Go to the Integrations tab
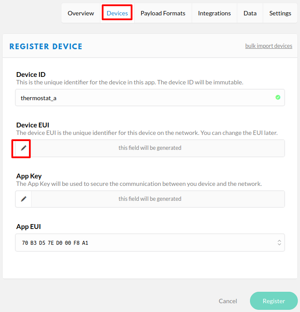Image resolution: width=300 pixels, height=312 pixels. (214, 13)
